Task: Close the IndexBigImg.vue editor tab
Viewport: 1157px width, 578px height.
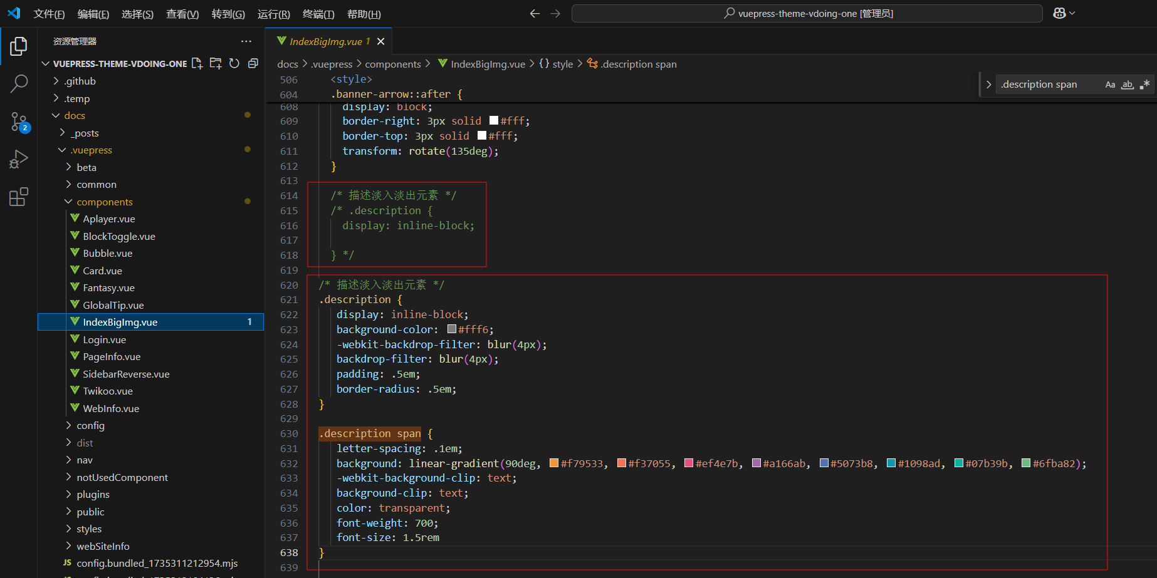Action: pos(380,41)
